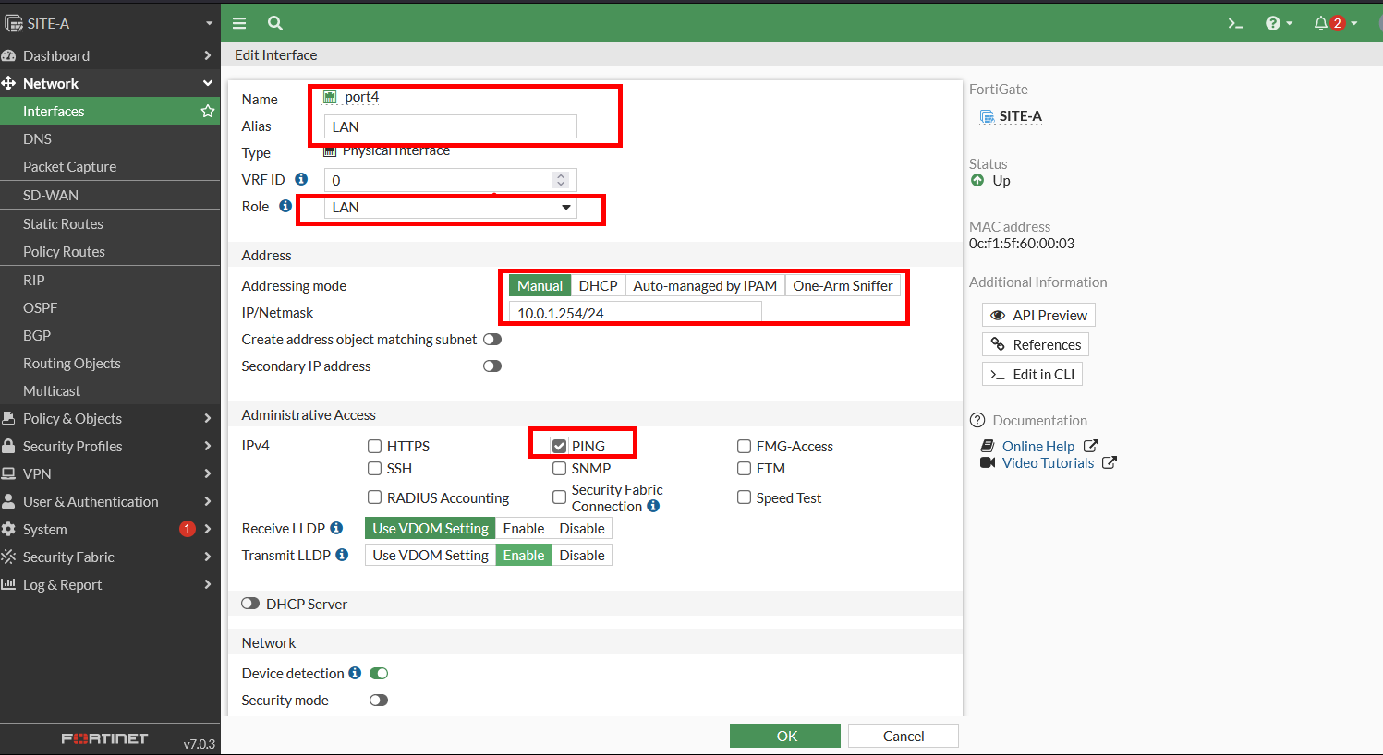Image resolution: width=1383 pixels, height=755 pixels.
Task: Open the help question mark menu
Action: 1278,23
